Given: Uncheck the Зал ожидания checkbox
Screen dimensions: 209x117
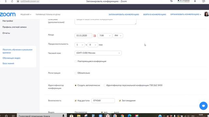Looking at the screenshot, I should [120, 101].
